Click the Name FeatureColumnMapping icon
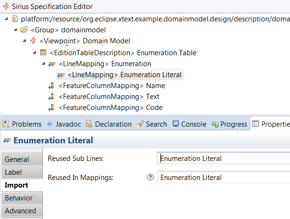290x219 pixels. pyautogui.click(x=52, y=86)
